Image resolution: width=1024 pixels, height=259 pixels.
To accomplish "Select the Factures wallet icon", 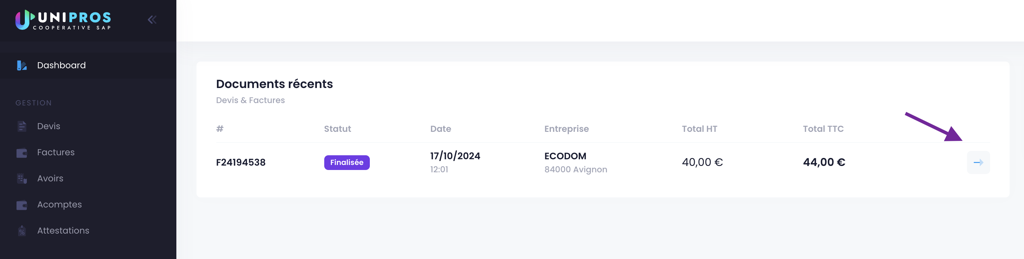I will click(x=22, y=153).
